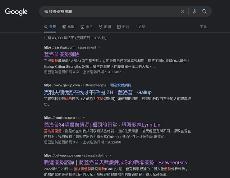Click the 2022年5月20日 date in BetweenGos snippet
The height and width of the screenshot is (178, 230).
point(56,169)
